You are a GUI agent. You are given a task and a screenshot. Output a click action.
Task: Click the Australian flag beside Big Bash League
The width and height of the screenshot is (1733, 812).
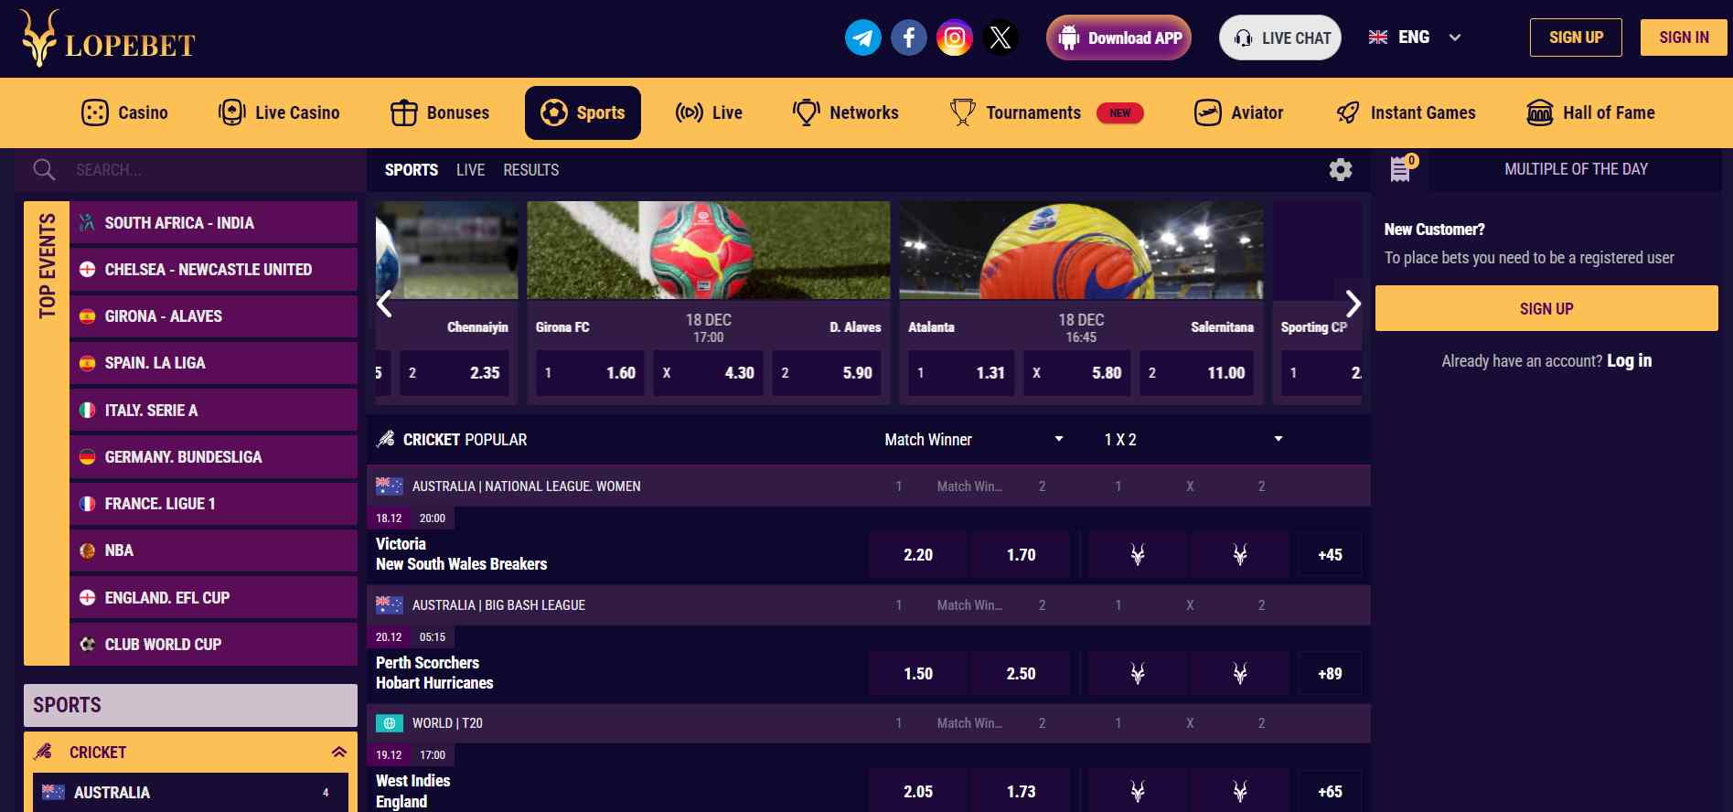[390, 604]
